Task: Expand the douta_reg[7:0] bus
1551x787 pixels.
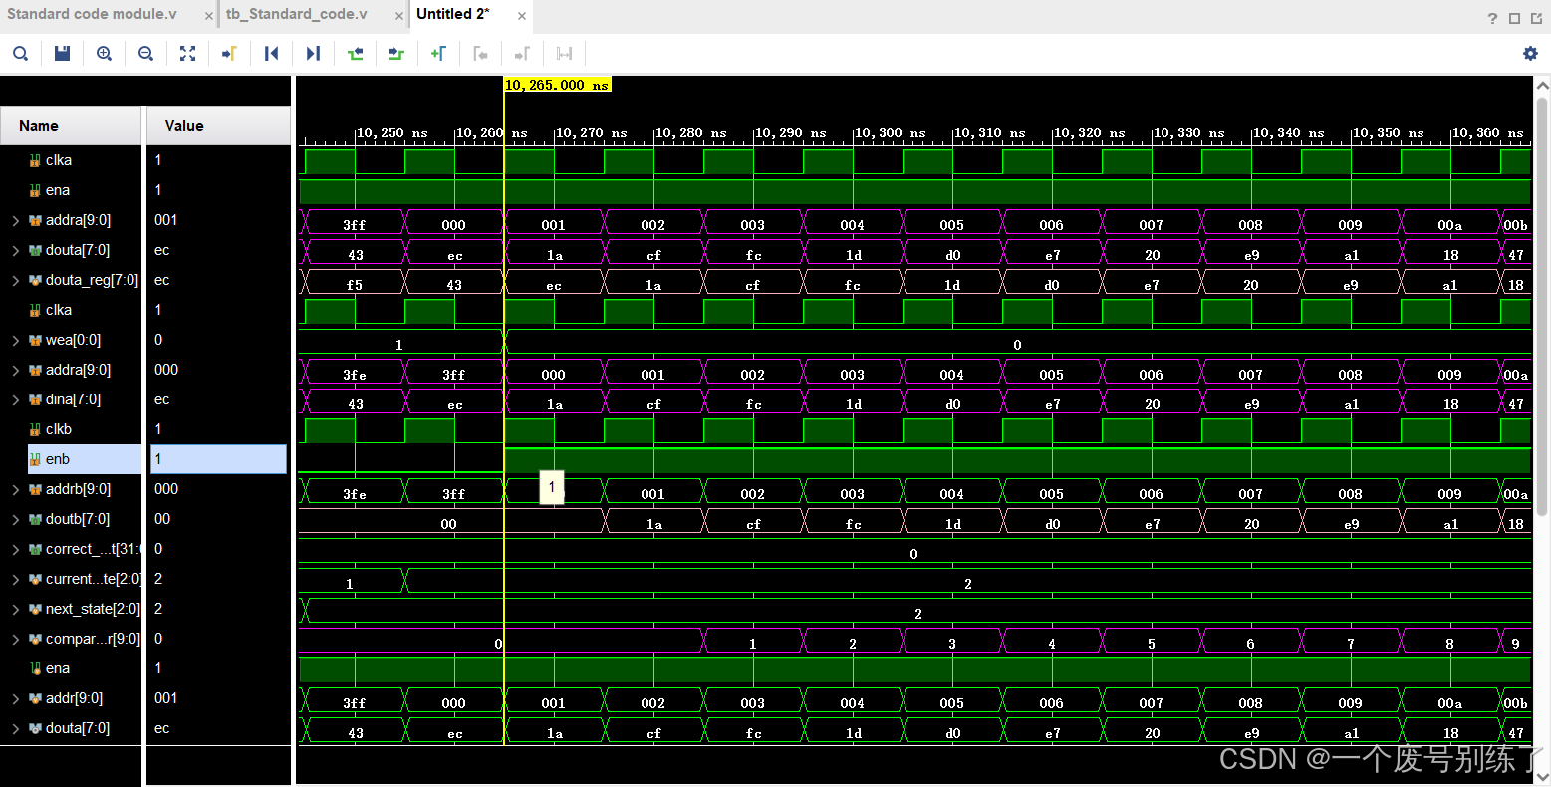Action: [x=15, y=280]
